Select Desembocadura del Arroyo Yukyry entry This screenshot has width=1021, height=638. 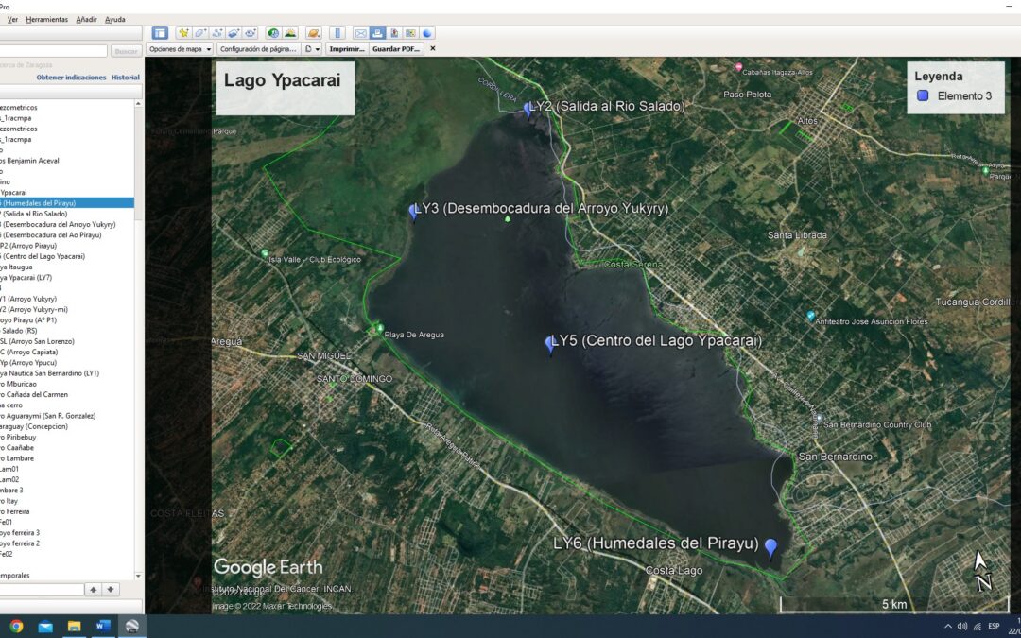pyautogui.click(x=58, y=224)
